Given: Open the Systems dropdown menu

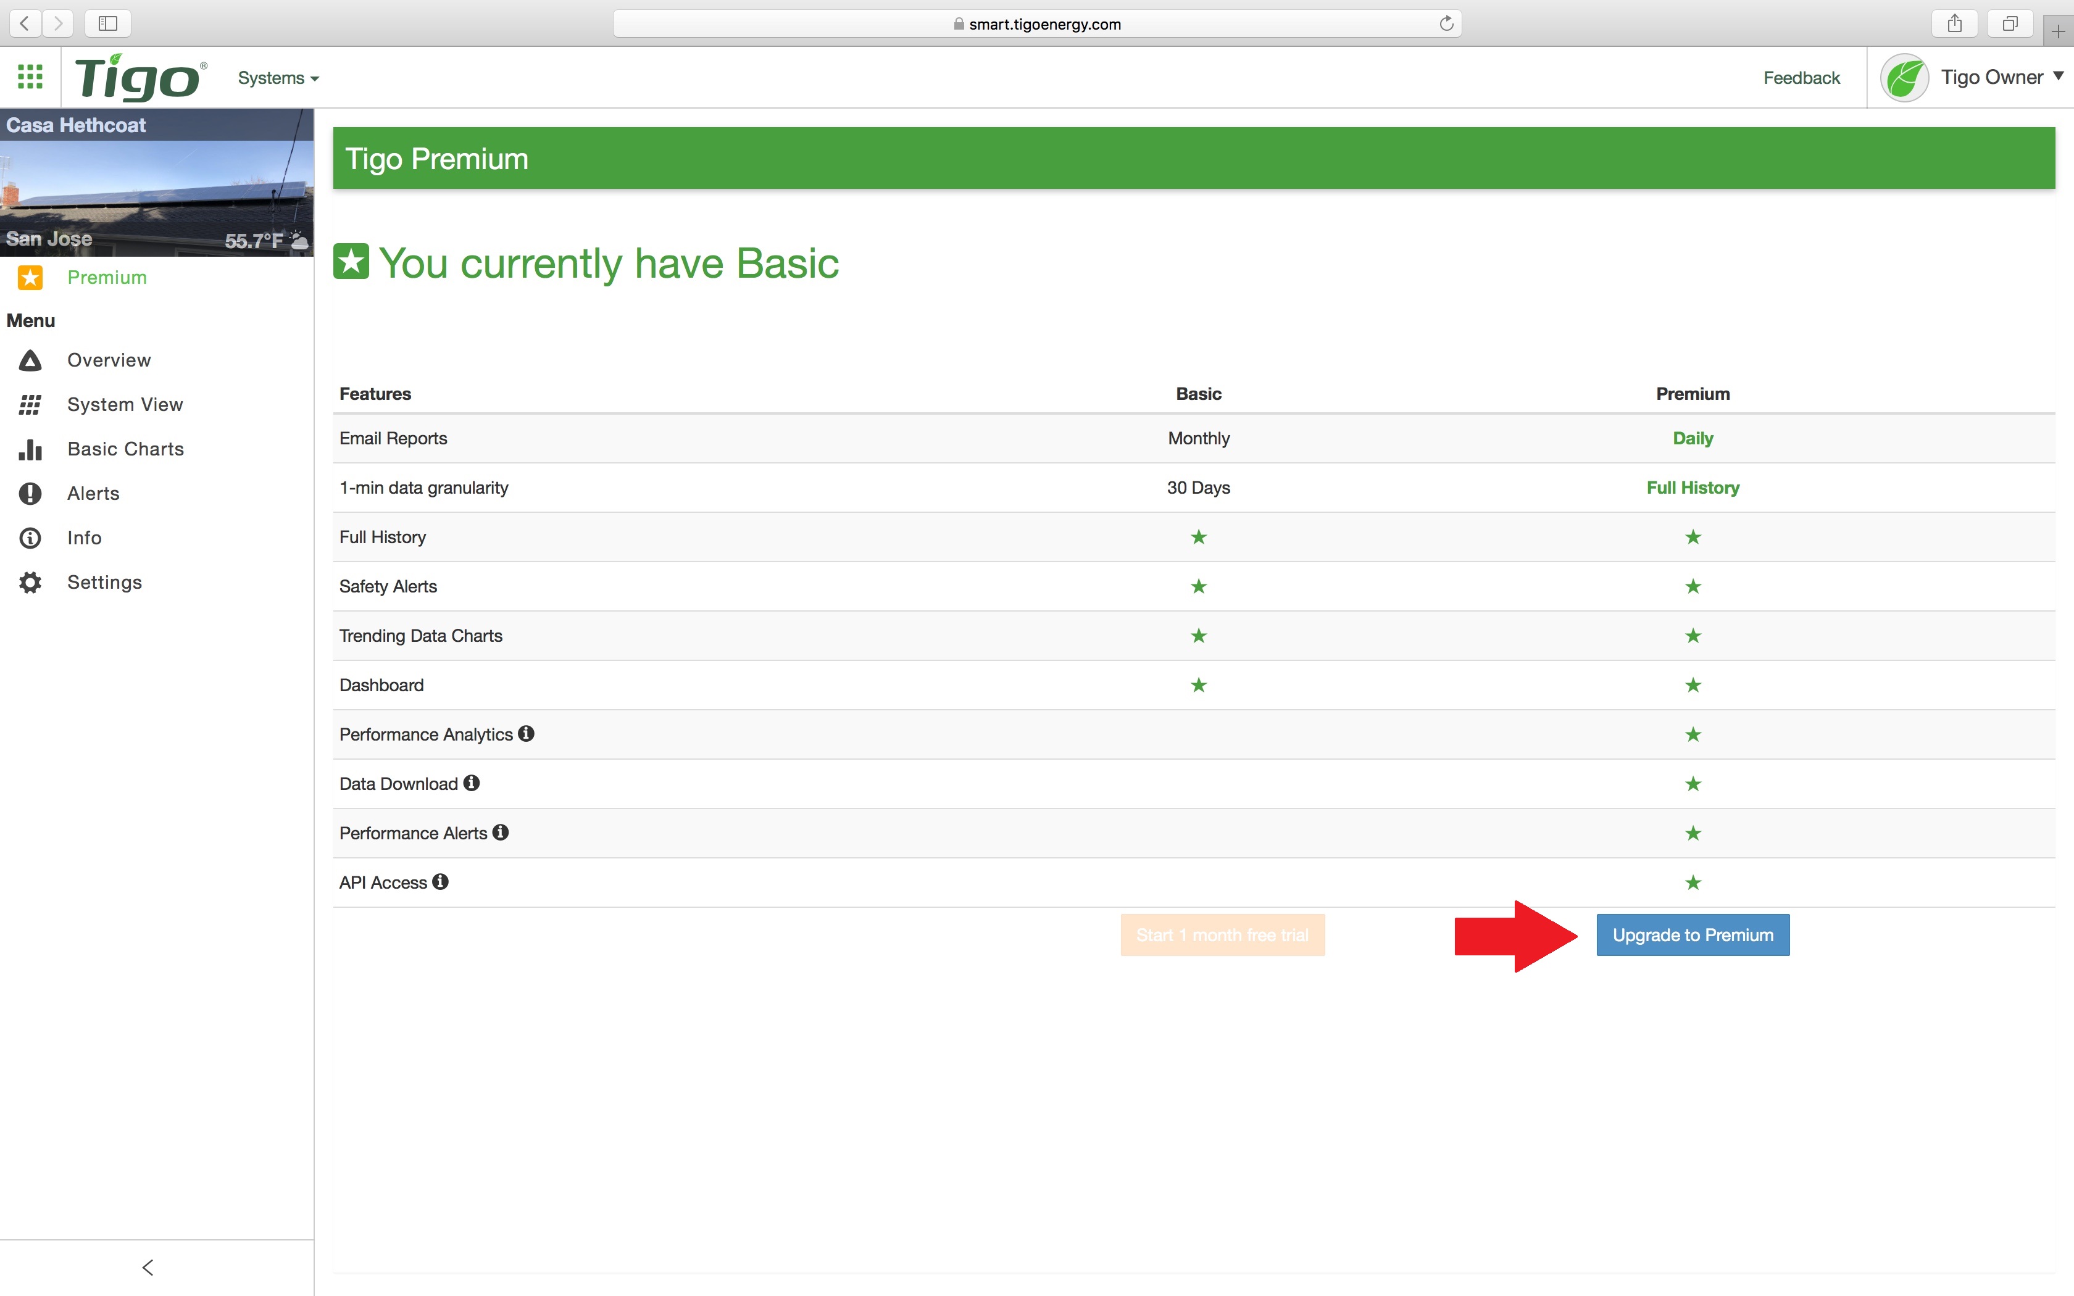Looking at the screenshot, I should (278, 78).
